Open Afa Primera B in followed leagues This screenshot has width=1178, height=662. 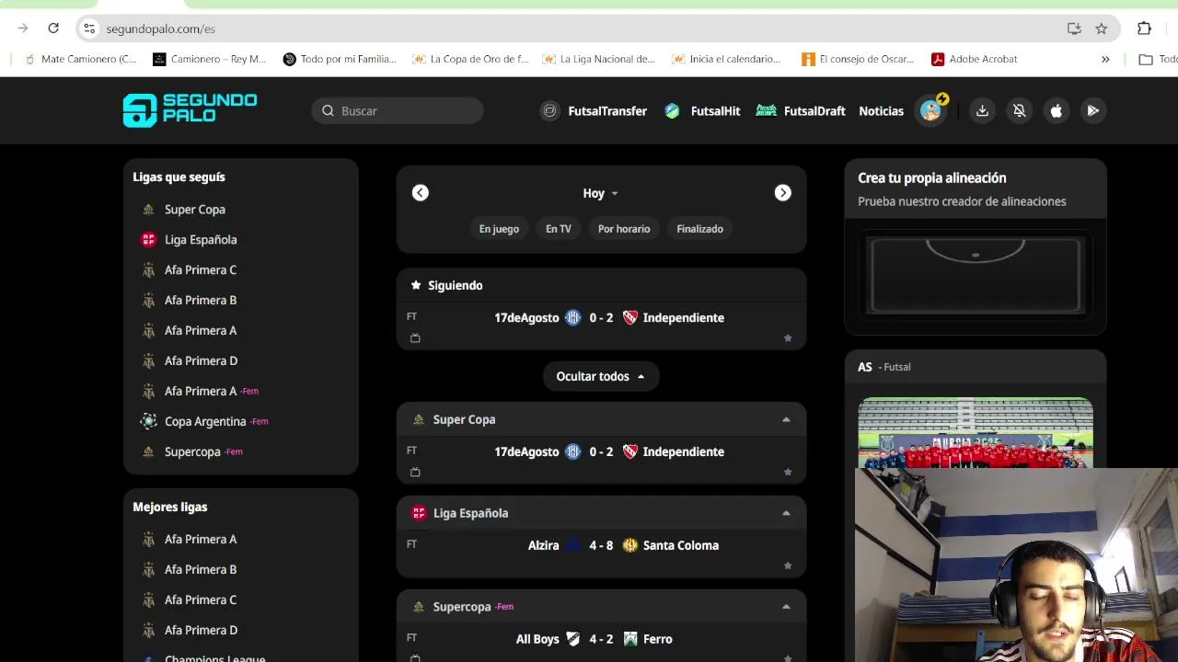(x=201, y=301)
